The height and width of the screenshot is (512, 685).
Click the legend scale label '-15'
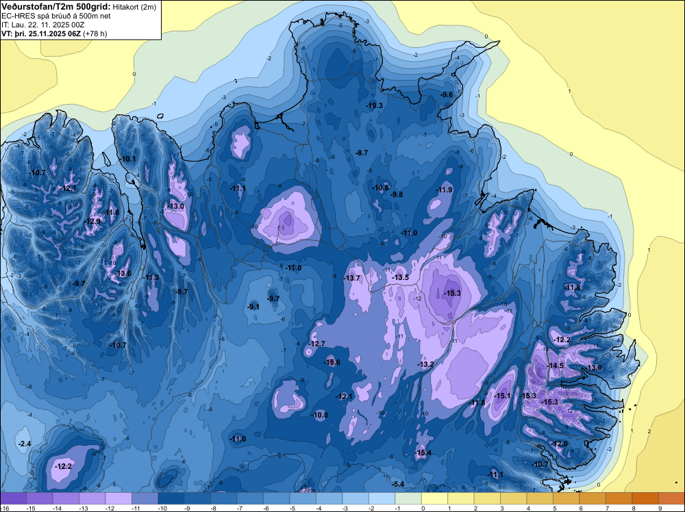[31, 508]
